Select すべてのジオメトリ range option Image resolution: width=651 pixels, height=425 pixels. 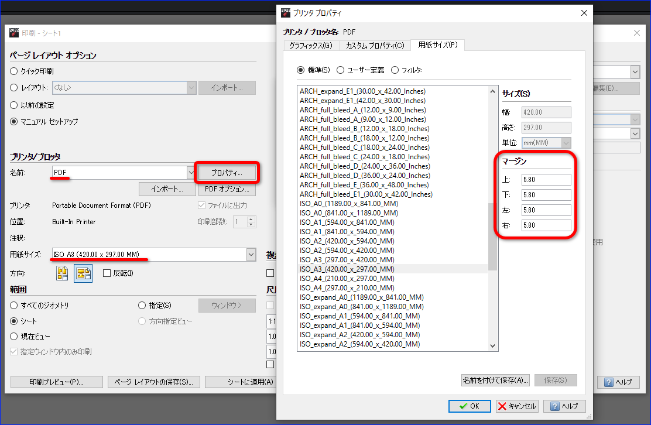click(x=13, y=306)
